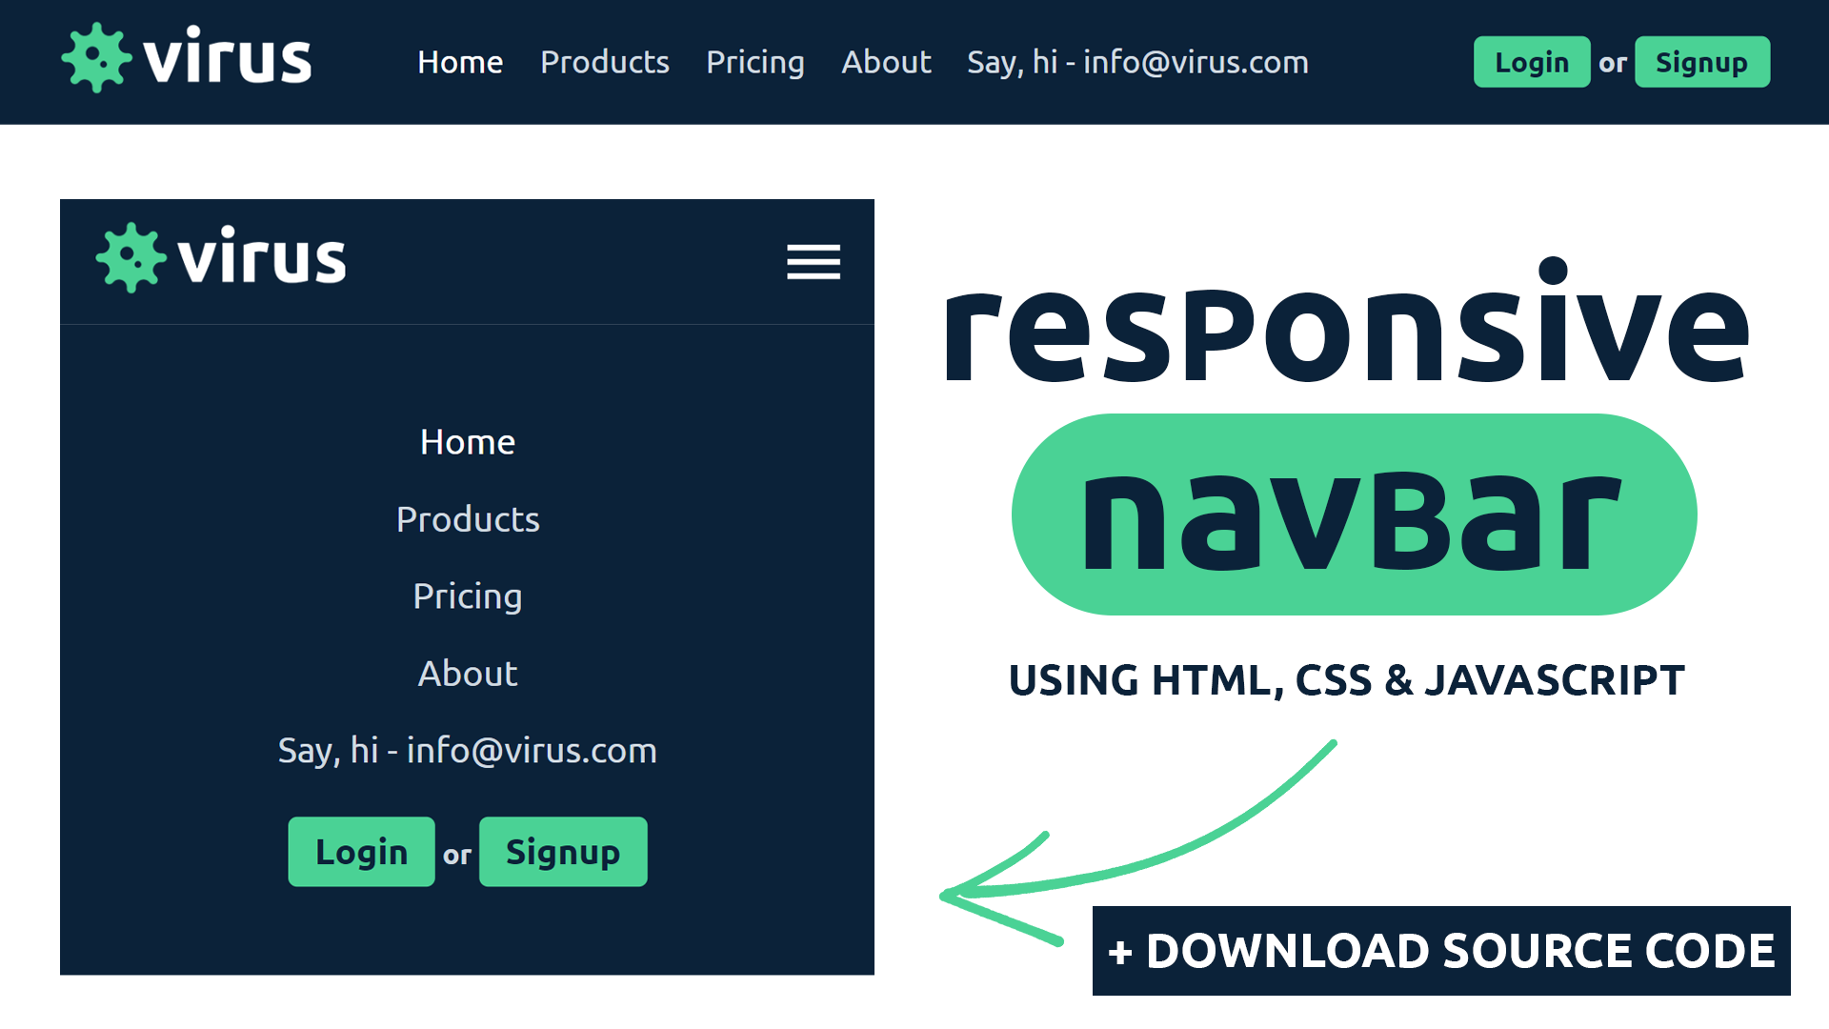
Task: Click the virus logo in top navbar
Action: (x=187, y=59)
